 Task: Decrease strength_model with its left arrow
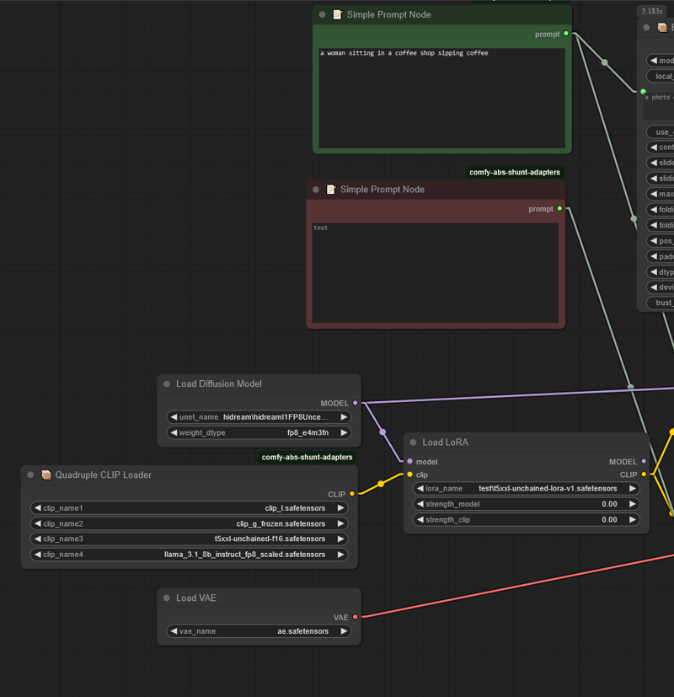pyautogui.click(x=420, y=504)
